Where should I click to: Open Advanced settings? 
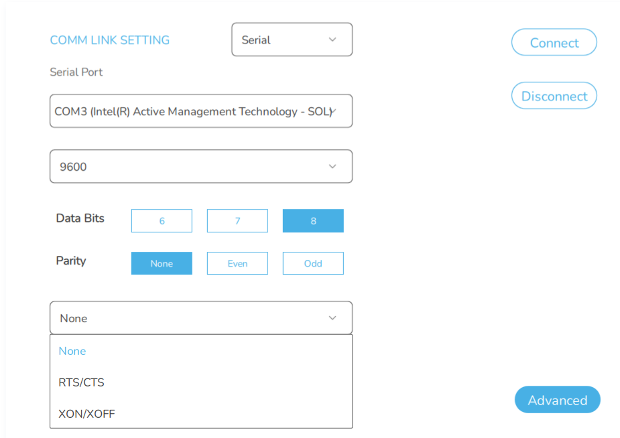[557, 400]
